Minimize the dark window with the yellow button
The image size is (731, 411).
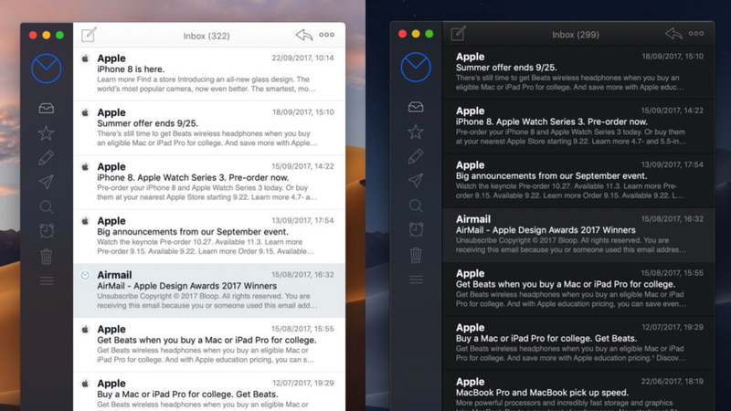pyautogui.click(x=416, y=34)
